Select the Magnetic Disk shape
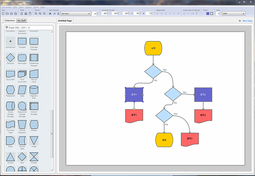 34,90
